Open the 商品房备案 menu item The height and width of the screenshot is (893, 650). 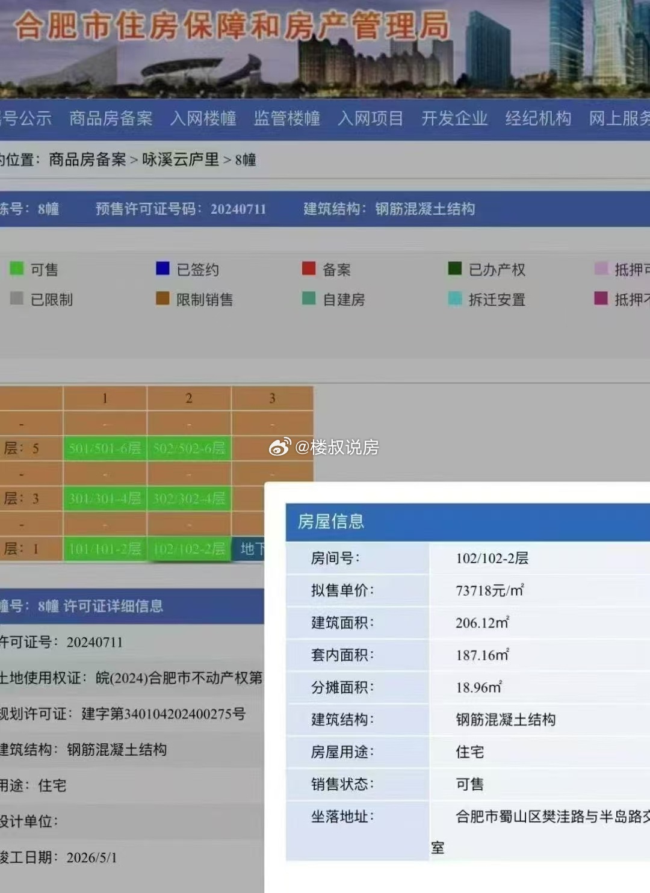(111, 119)
